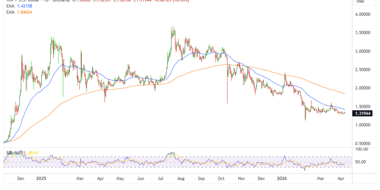
Task: Click the 3.50000 price axis label
Action: click(362, 33)
